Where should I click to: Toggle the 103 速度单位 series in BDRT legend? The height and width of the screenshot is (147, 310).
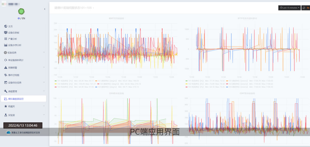[107, 87]
